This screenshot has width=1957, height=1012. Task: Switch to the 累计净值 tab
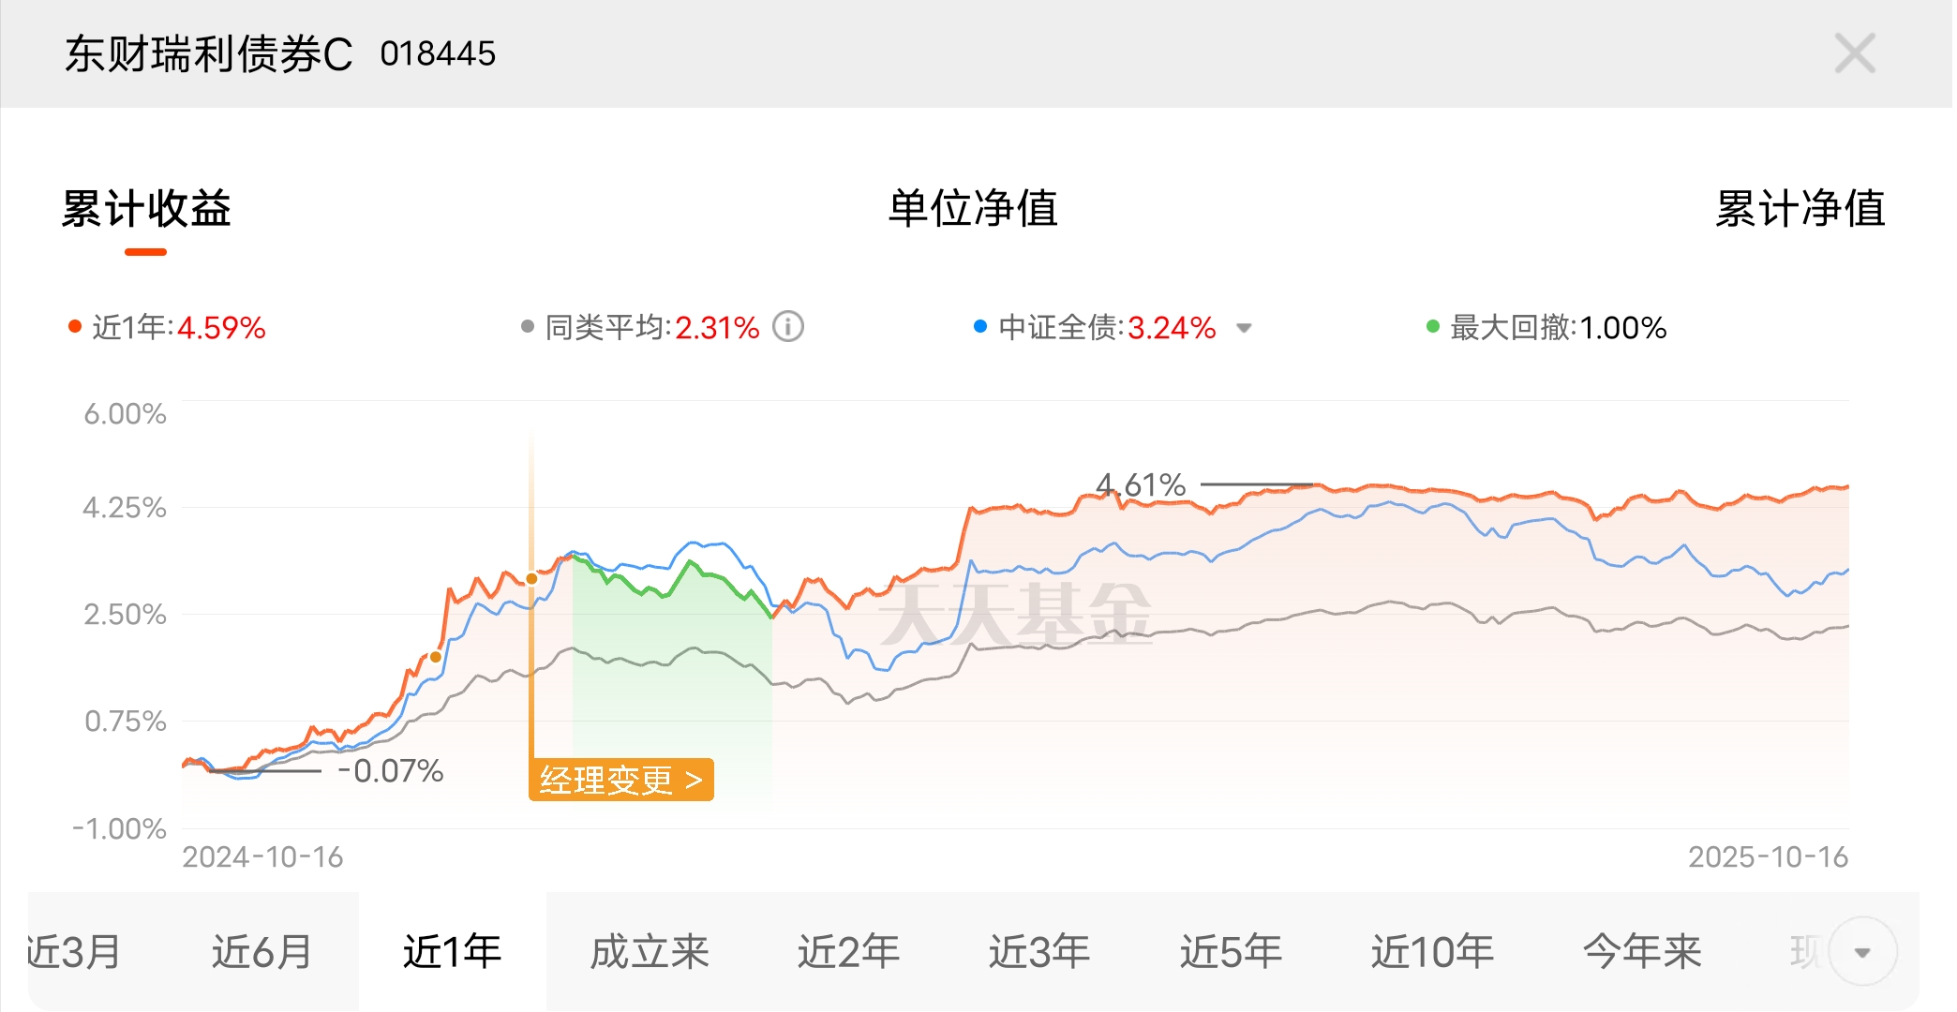pos(1800,208)
